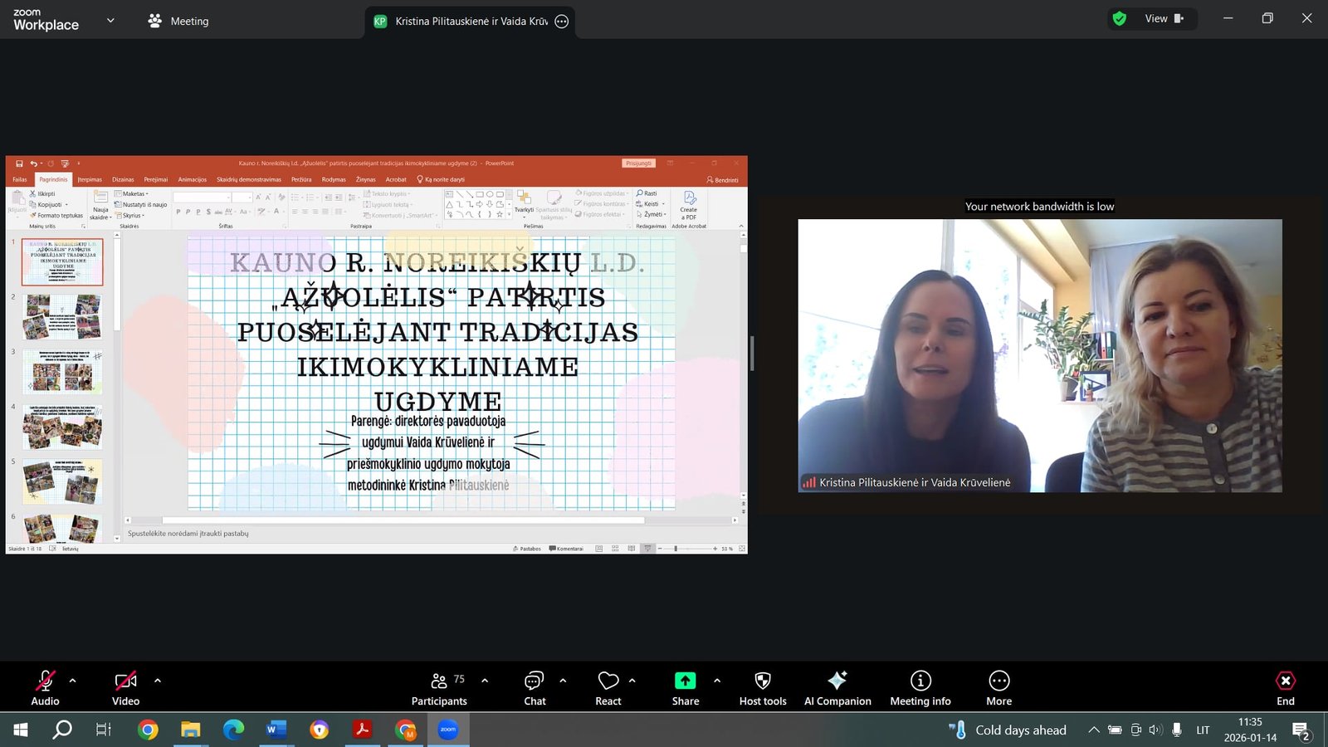
Task: Expand the Zoom Workplace dropdown chevron
Action: 110,21
